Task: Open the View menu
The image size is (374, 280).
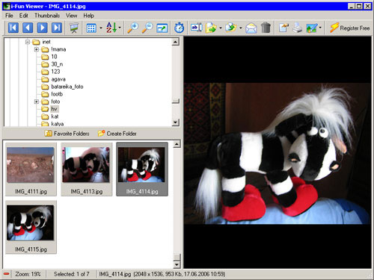Action: coord(72,16)
